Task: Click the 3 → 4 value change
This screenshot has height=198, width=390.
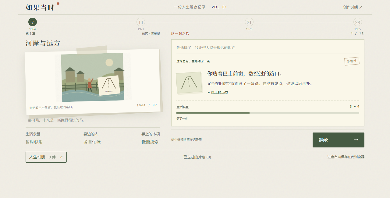Action: pos(355,107)
